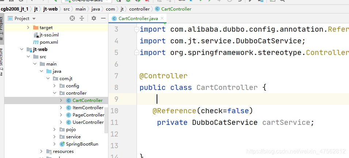Click the controller package icon
The height and width of the screenshot is (158, 349).
coord(62,93)
